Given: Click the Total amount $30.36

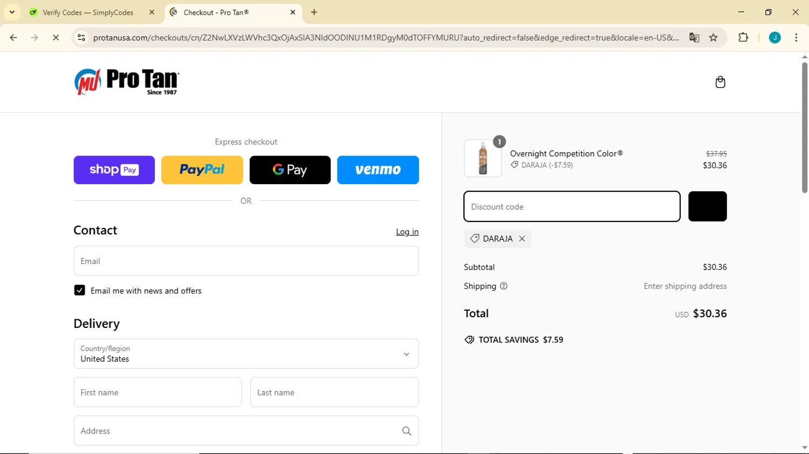Looking at the screenshot, I should pyautogui.click(x=710, y=313).
